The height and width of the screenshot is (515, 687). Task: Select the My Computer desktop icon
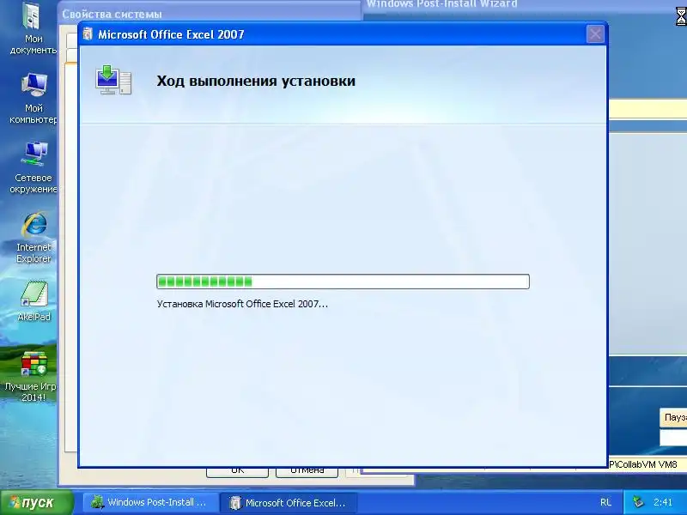tap(33, 99)
